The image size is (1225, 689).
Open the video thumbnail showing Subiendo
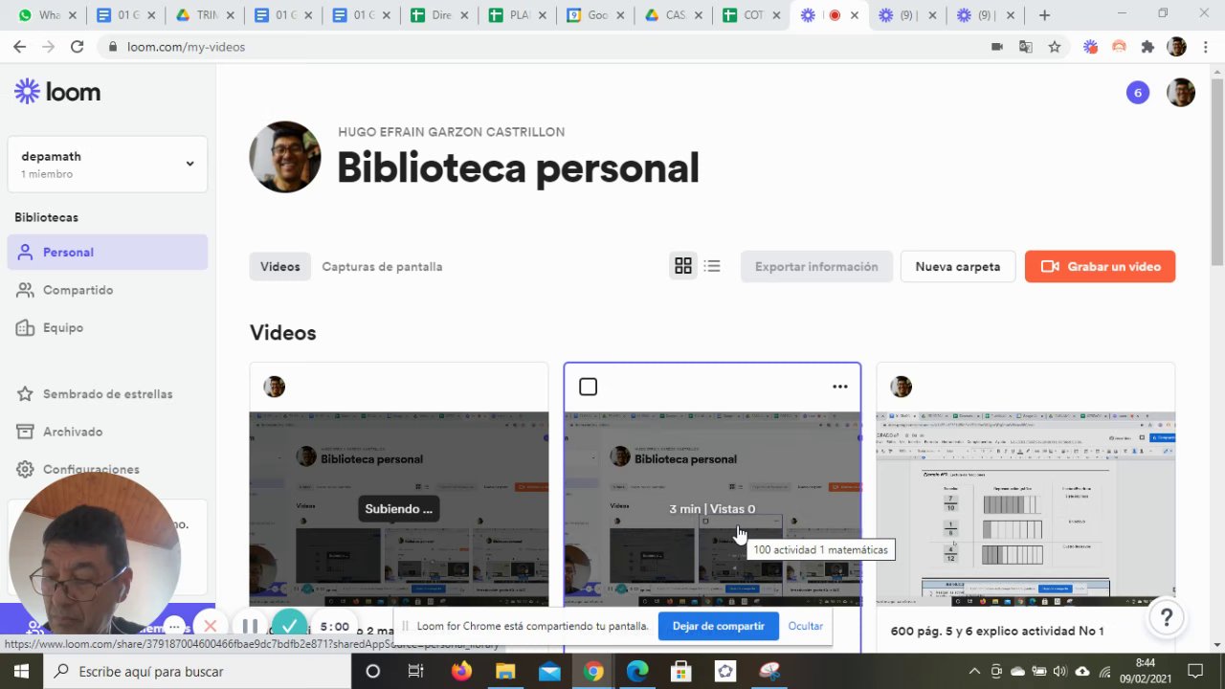[x=399, y=509]
